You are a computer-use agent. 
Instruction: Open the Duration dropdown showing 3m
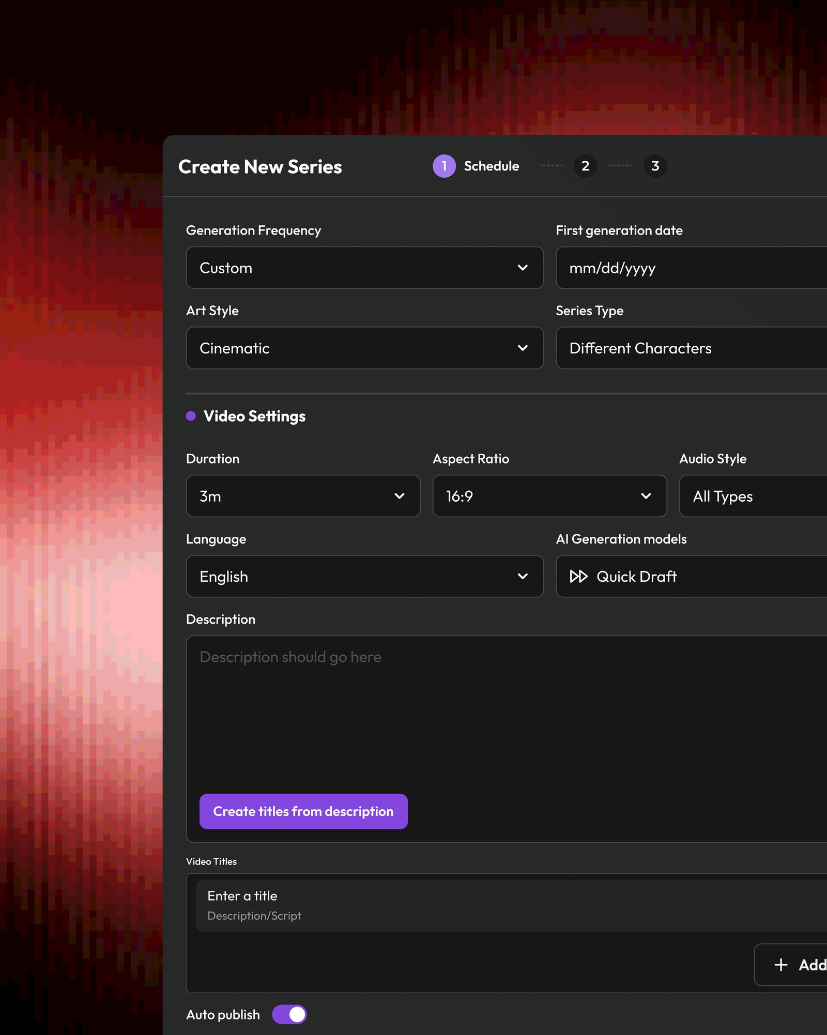pyautogui.click(x=303, y=496)
